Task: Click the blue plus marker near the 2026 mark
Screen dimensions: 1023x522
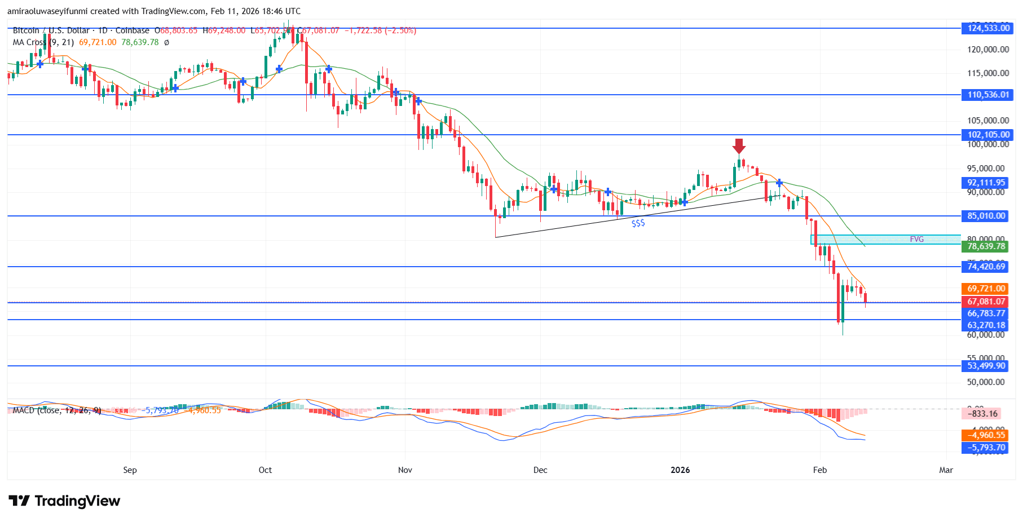Action: tap(684, 202)
